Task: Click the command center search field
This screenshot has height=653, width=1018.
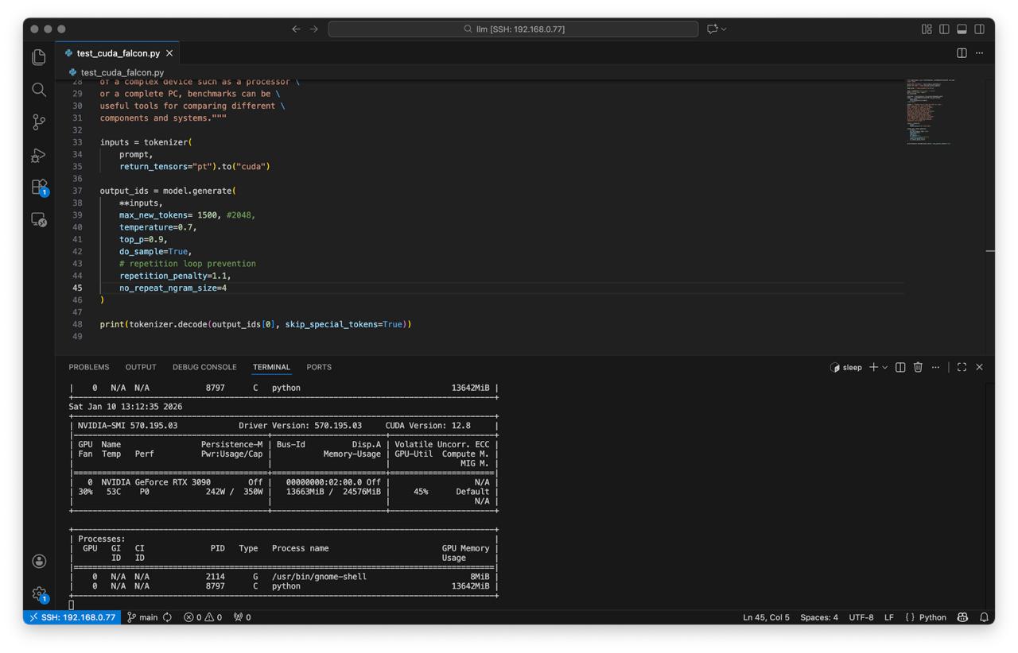Action: tap(513, 29)
